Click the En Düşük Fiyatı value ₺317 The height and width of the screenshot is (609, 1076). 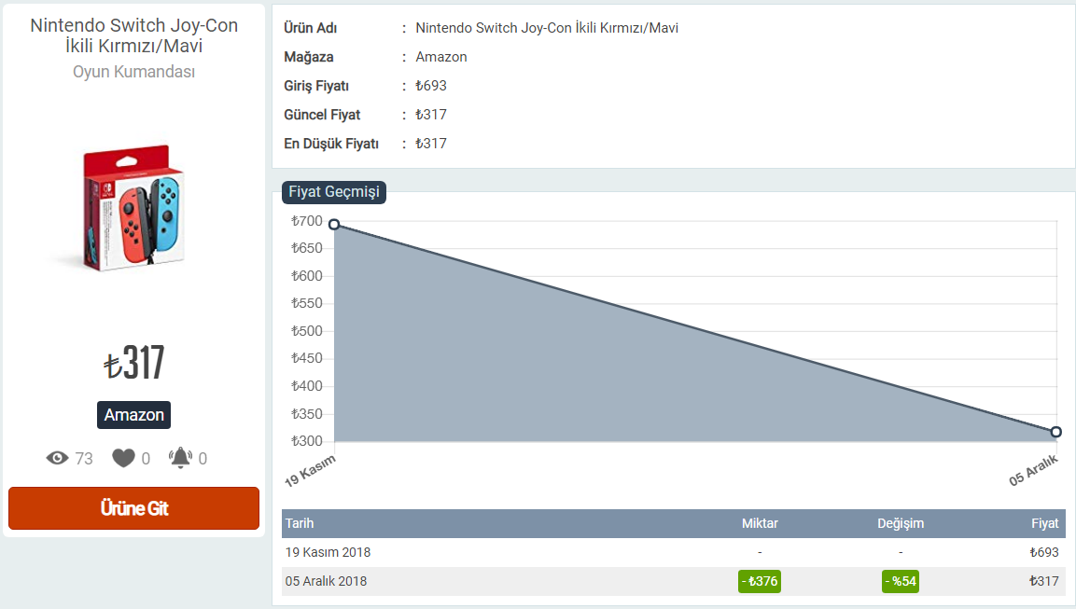[x=431, y=144]
